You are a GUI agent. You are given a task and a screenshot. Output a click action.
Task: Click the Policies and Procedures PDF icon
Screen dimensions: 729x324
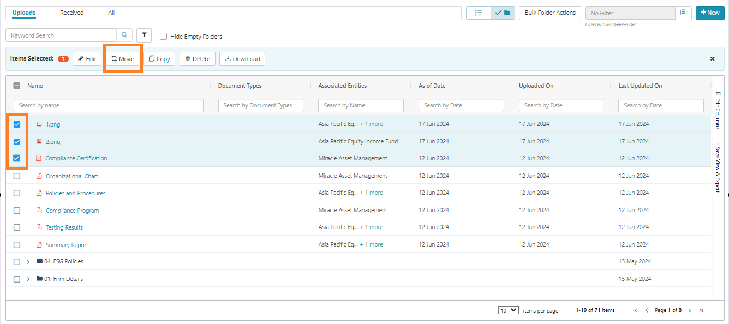[x=39, y=193]
